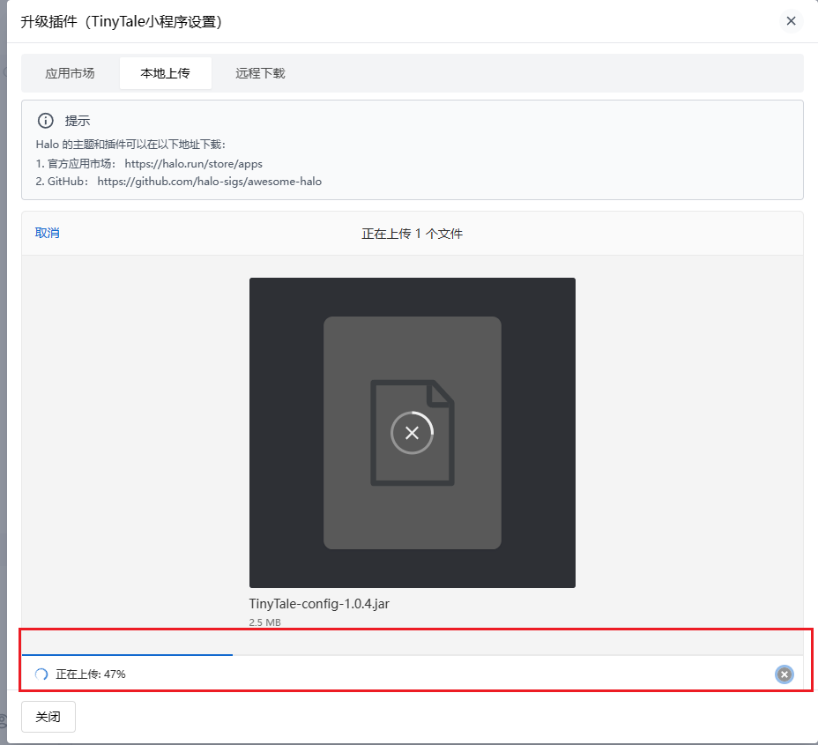Cancel file upload via circular X on thumbnail

[x=413, y=433]
